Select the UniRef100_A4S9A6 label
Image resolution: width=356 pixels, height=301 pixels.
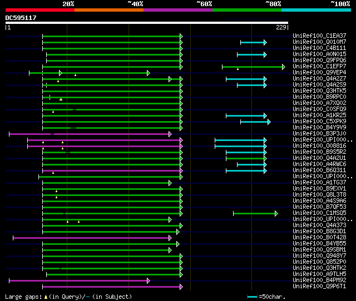[x=319, y=201]
